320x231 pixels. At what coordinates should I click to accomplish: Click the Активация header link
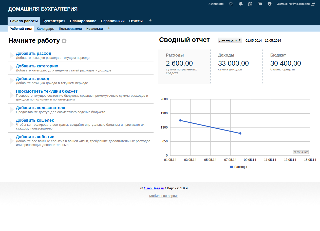click(216, 4)
